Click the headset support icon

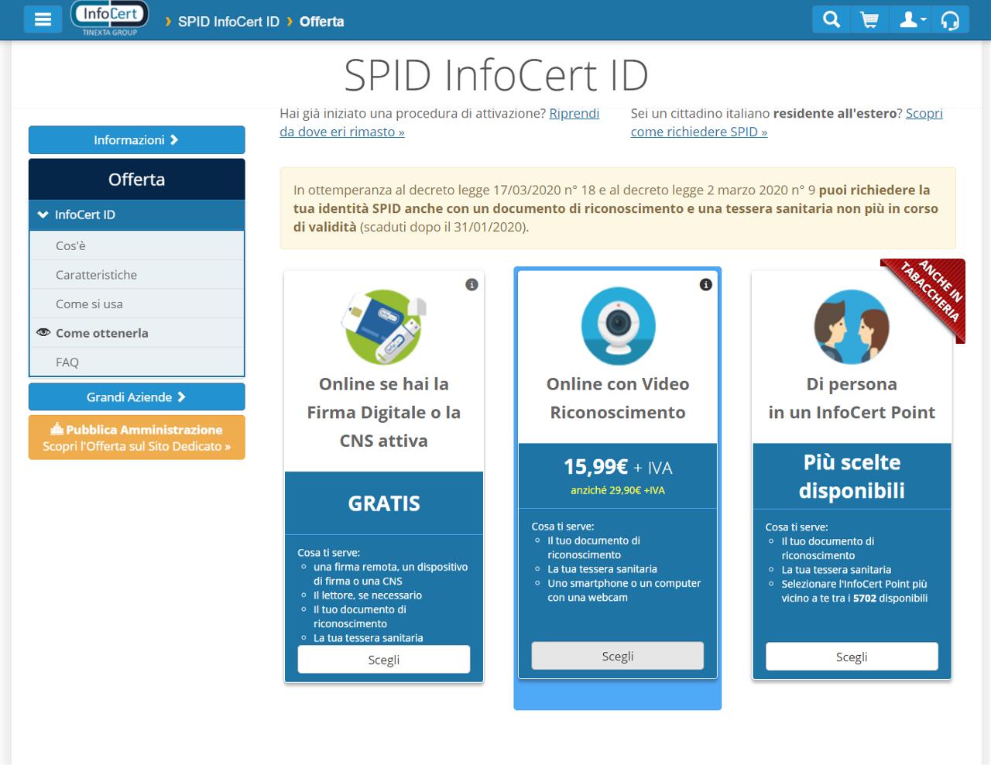950,19
